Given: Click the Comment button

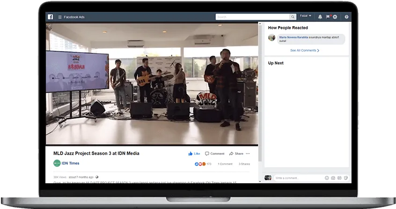Looking at the screenshot, I should coord(214,153).
